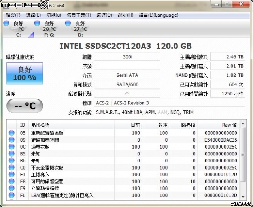The height and width of the screenshot is (207, 253).
Task: Click the attribute list scroll down arrow
Action: [x=243, y=197]
